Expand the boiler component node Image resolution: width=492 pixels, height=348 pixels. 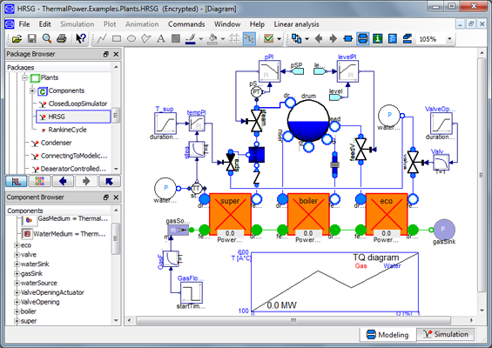(17, 311)
